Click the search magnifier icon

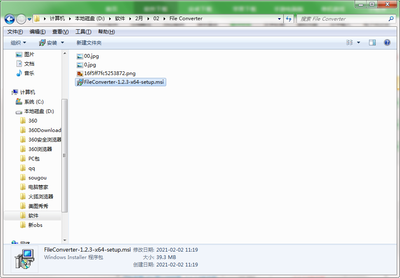391,19
